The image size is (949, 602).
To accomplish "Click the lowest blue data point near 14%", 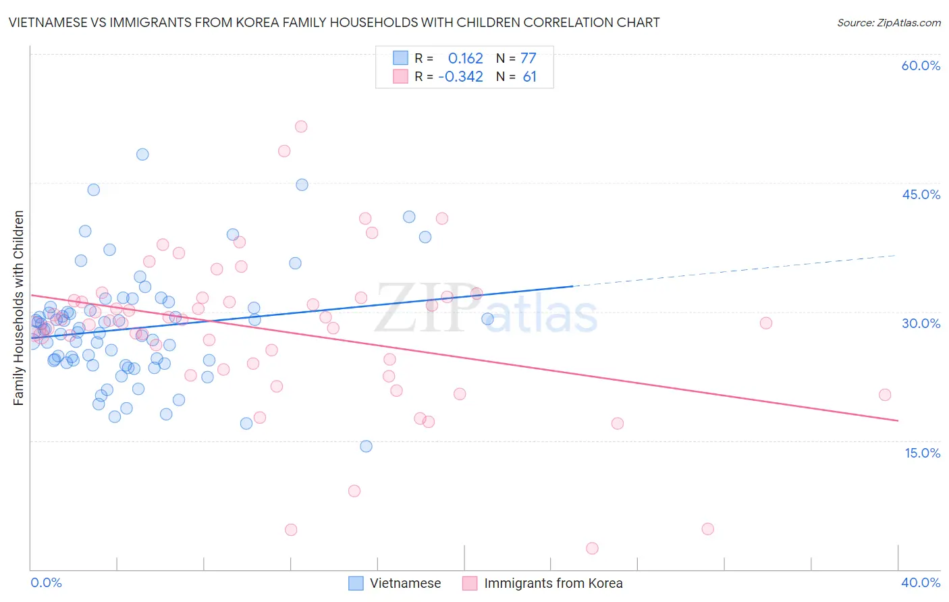I will [366, 446].
